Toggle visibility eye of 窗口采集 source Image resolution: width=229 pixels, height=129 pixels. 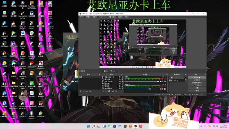tap(120, 79)
